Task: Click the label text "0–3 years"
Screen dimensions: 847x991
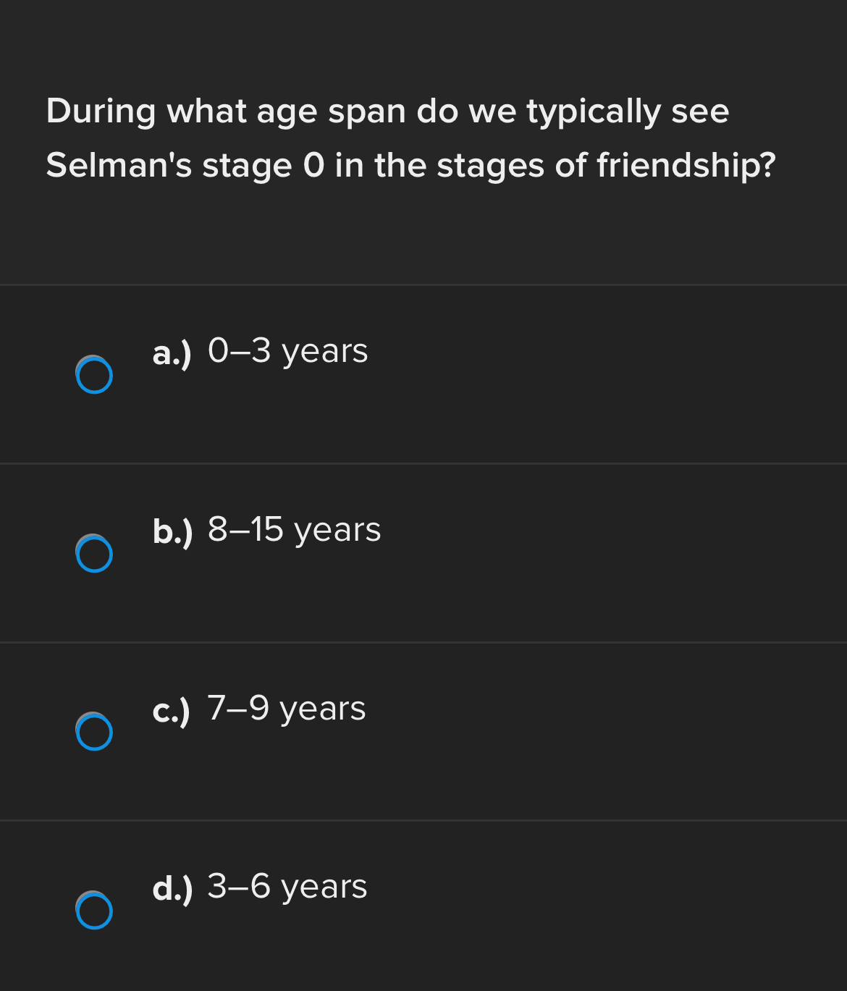Action: (287, 351)
